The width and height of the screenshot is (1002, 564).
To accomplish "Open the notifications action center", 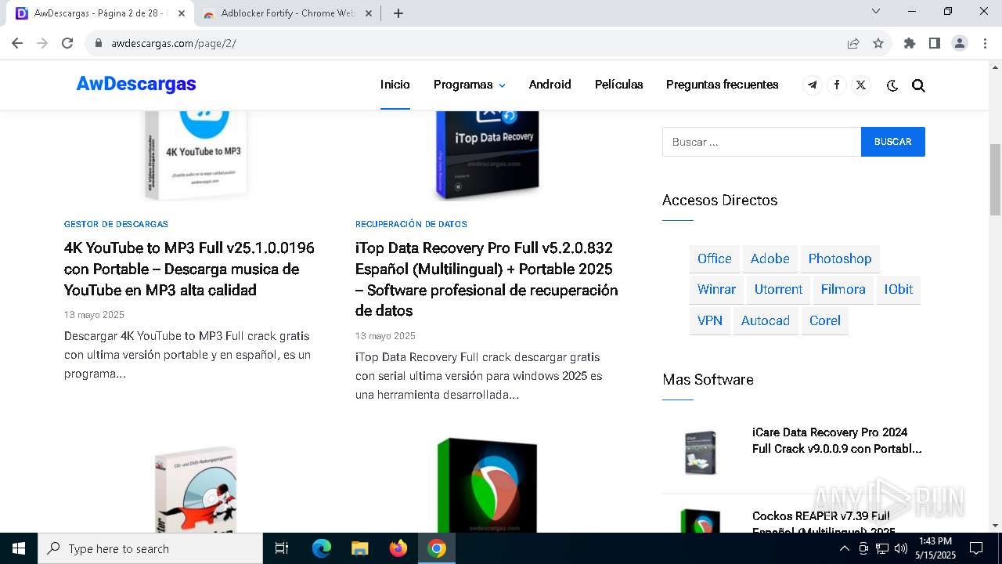I will [x=976, y=548].
